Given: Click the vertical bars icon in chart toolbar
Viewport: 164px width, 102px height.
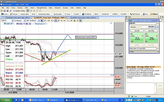Looking at the screenshot, I should [49, 21].
